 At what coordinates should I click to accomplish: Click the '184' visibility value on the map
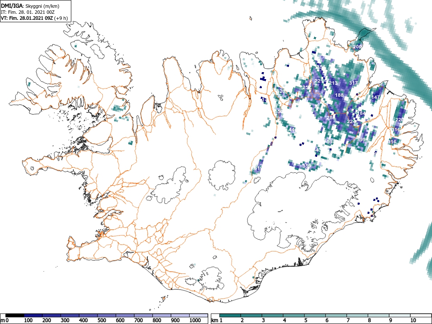[x=362, y=113]
